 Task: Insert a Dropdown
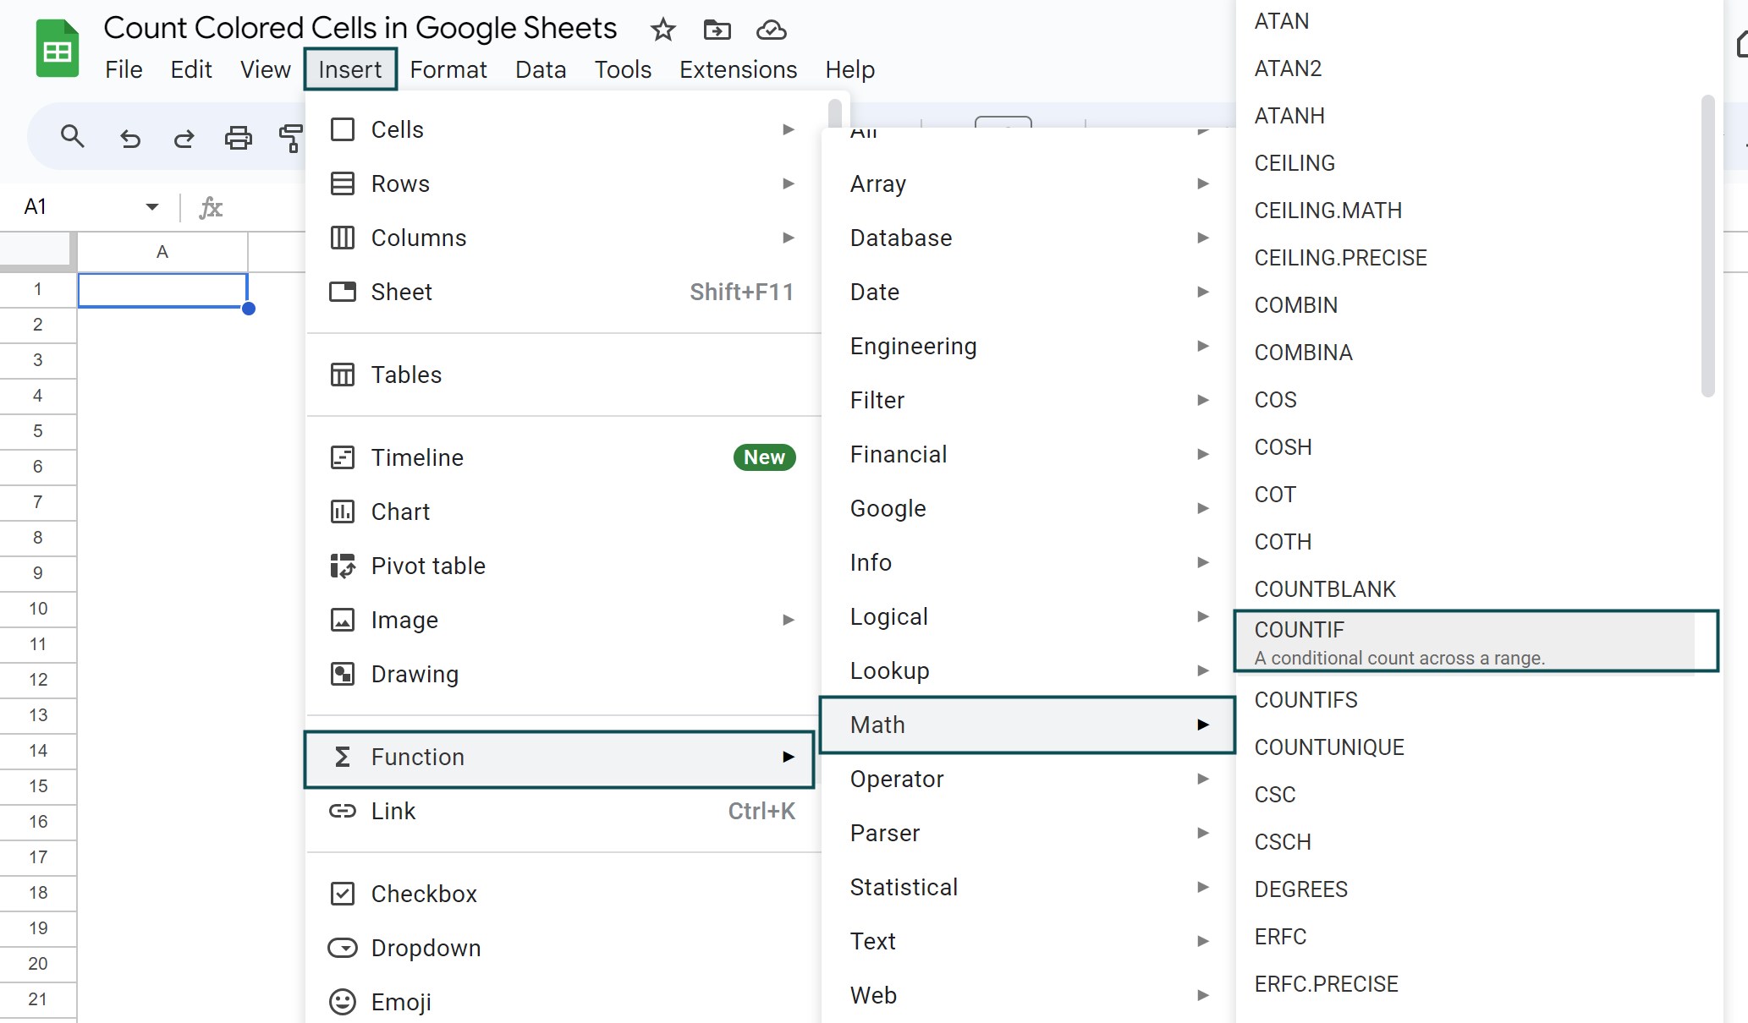click(563, 948)
